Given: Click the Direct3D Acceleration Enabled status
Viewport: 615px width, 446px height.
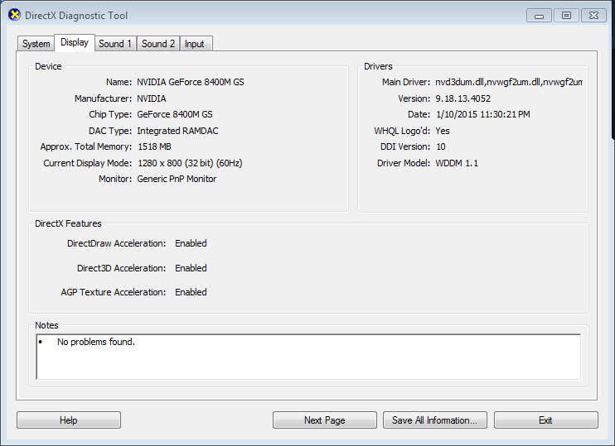Looking at the screenshot, I should click(x=191, y=268).
